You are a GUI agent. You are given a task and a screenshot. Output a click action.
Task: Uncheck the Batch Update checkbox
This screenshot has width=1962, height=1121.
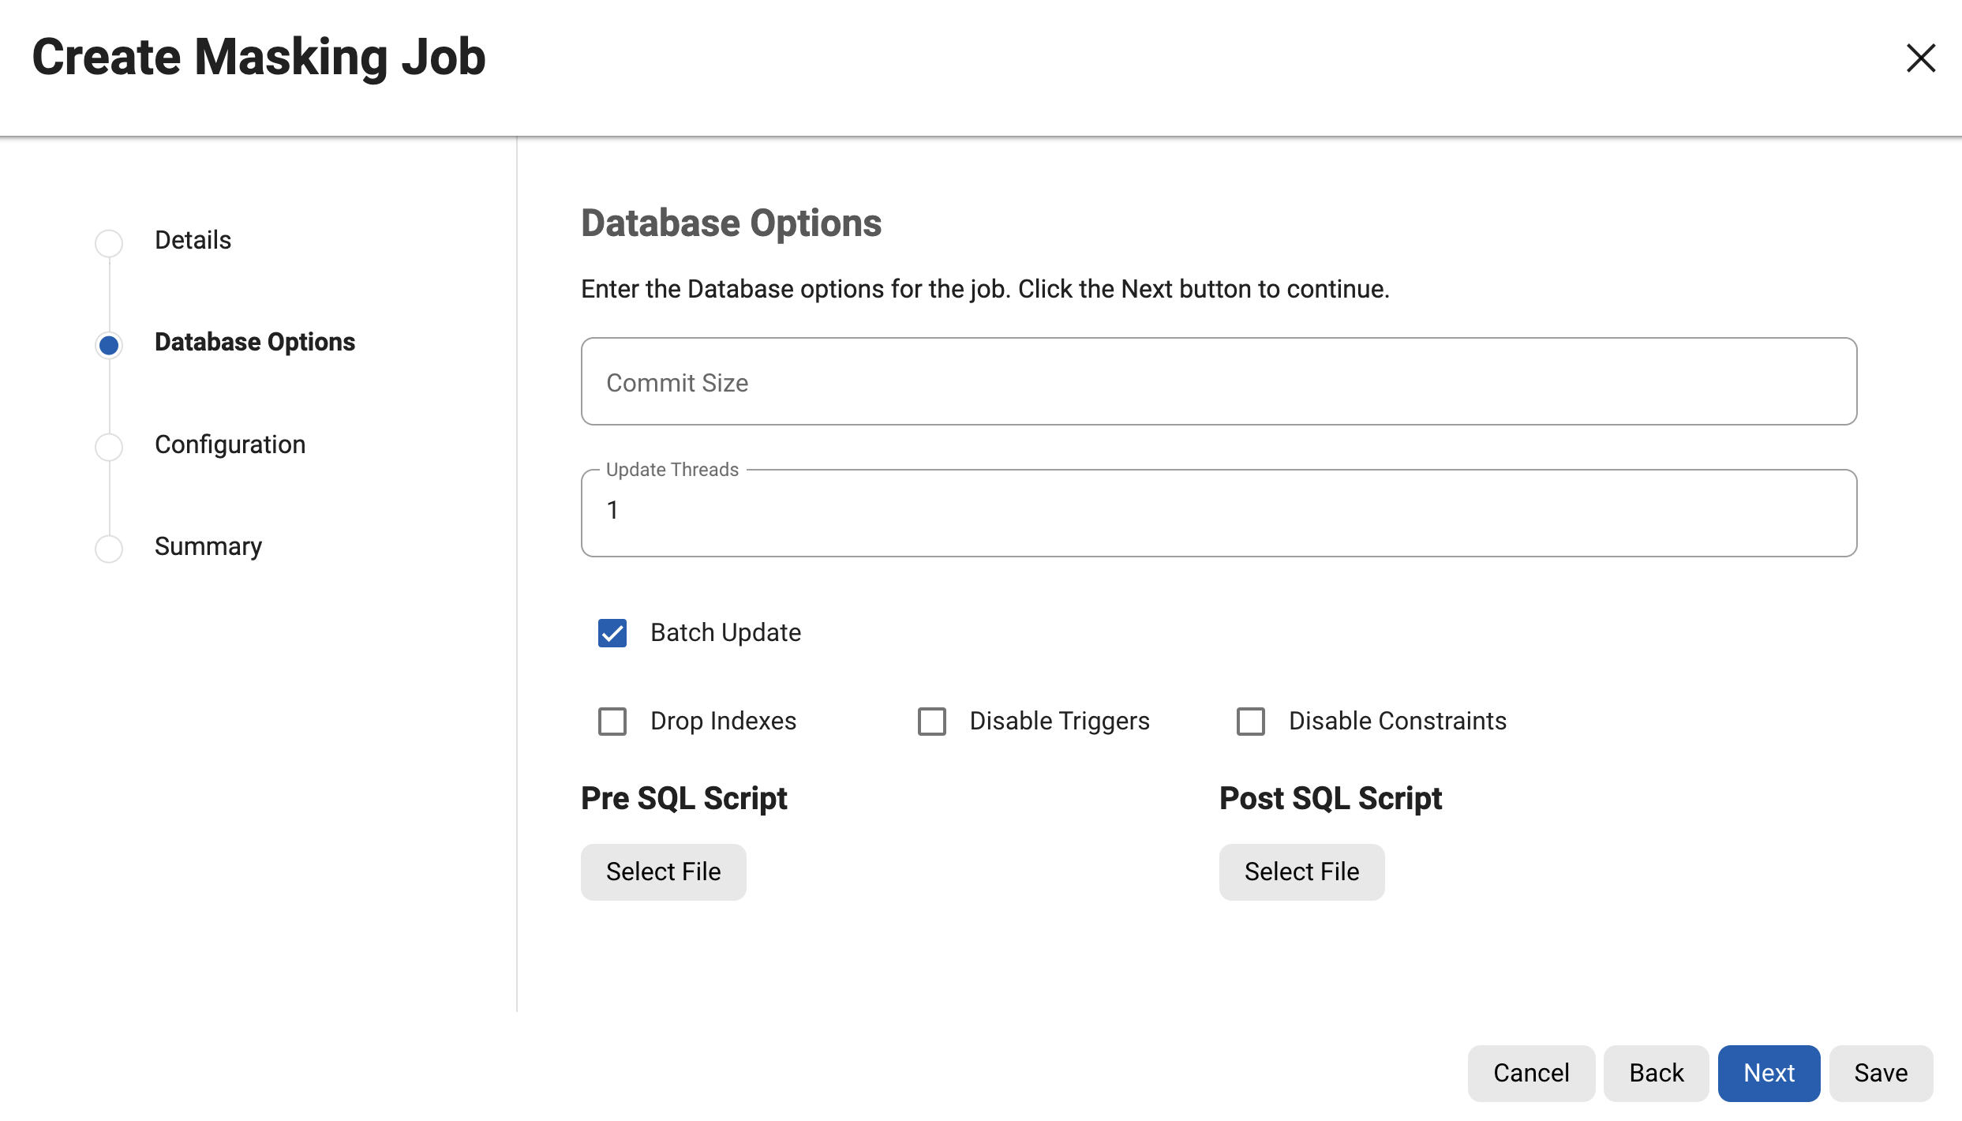coord(612,633)
